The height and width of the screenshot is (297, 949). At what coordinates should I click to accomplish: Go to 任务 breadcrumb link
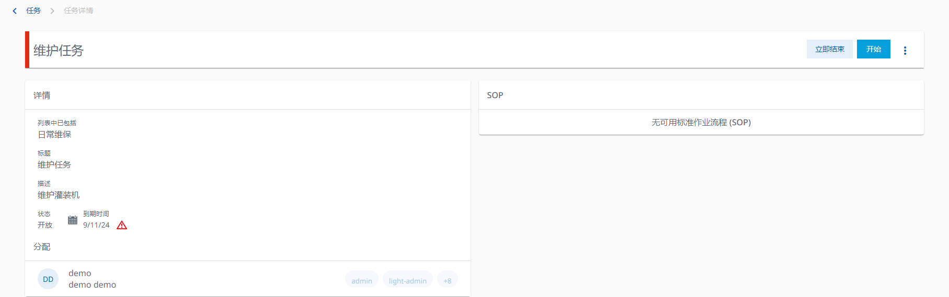click(33, 10)
